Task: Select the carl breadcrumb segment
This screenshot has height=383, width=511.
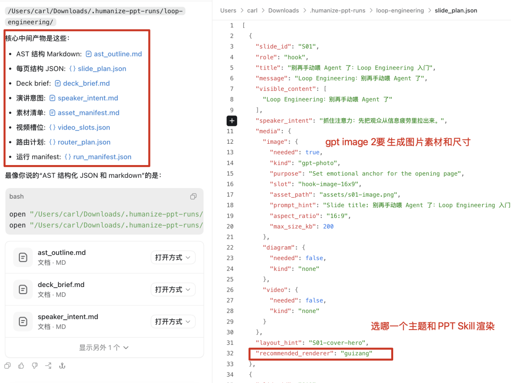Action: 252,10
